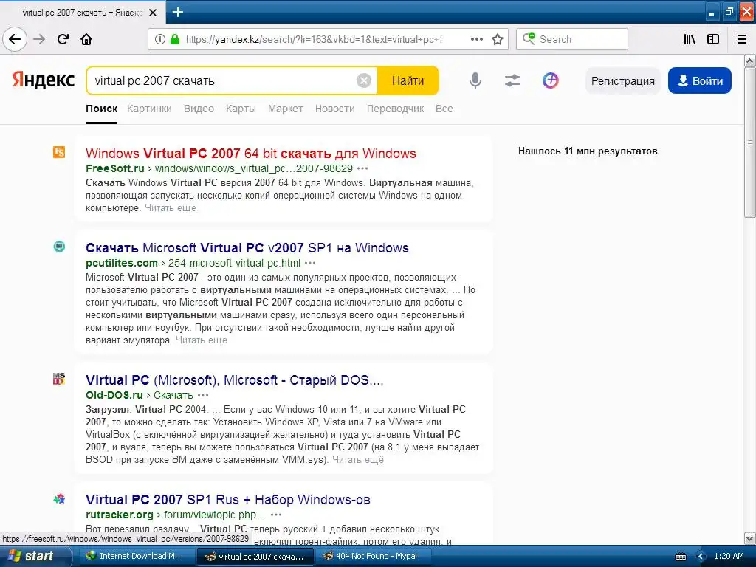Click the FreeSoft.ru domain link

tap(114, 168)
